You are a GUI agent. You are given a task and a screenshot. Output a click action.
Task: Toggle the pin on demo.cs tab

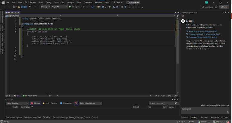[16, 12]
